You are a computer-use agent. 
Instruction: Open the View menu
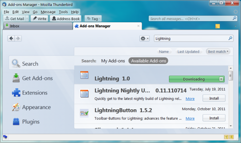(x=26, y=12)
